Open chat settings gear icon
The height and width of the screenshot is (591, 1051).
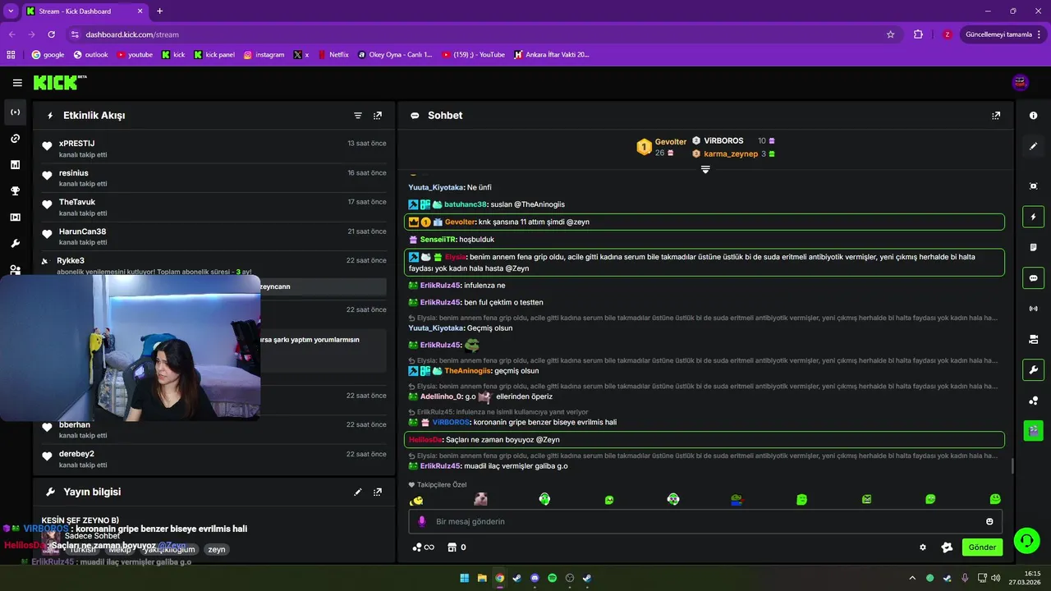tap(923, 547)
